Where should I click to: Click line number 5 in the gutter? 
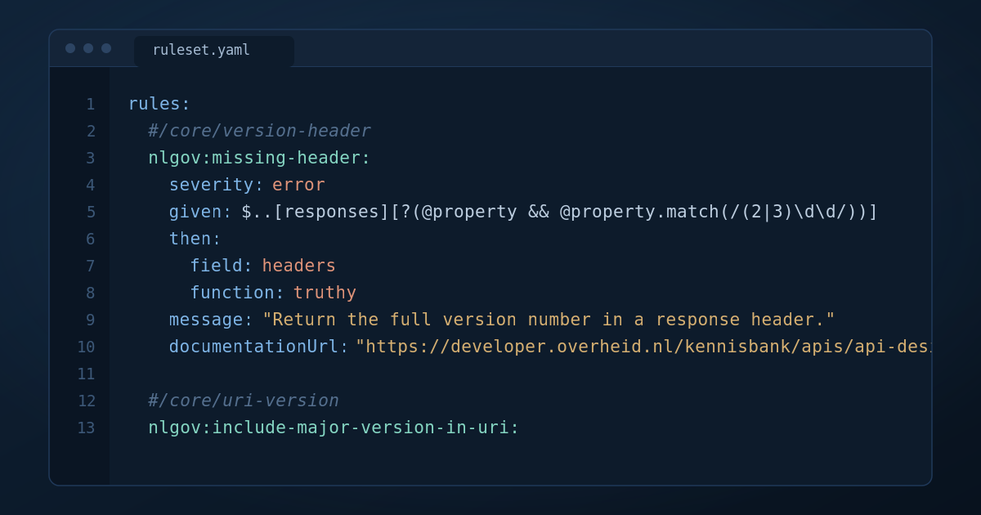[91, 212]
